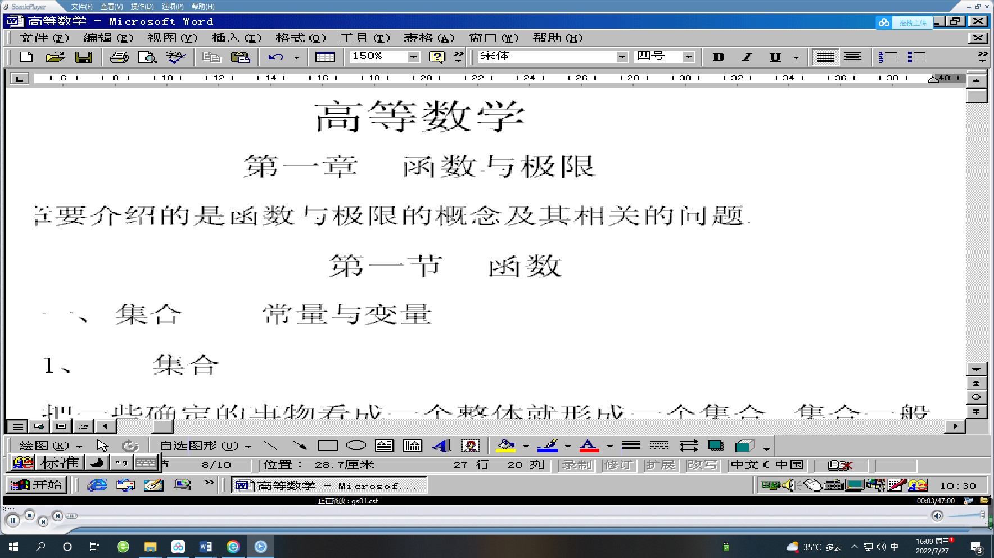The width and height of the screenshot is (994, 558).
Task: Open the 格式(O) menu
Action: [x=300, y=38]
